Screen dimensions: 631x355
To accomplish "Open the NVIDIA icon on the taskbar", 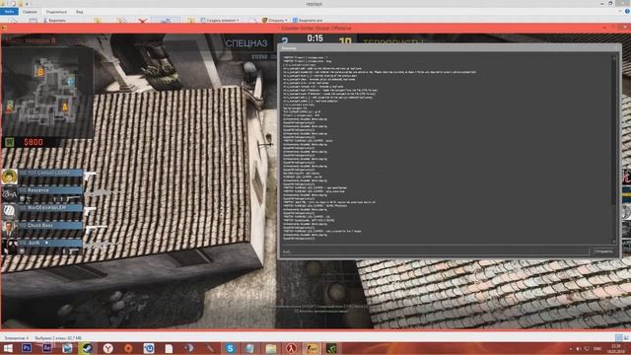I will [x=331, y=348].
